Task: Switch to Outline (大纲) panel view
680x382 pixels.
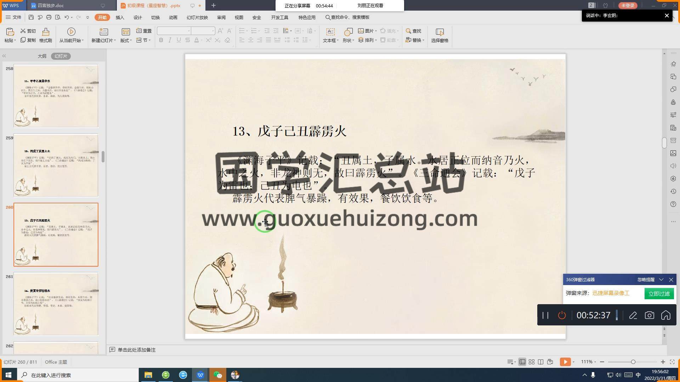Action: pos(42,56)
